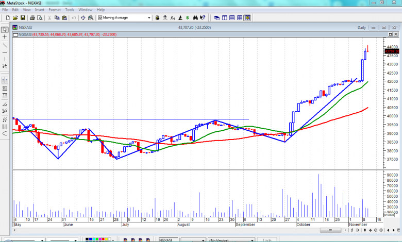Click the zoom in circle-plus button
Screen dimensions: 402x242
pyautogui.click(x=381, y=230)
